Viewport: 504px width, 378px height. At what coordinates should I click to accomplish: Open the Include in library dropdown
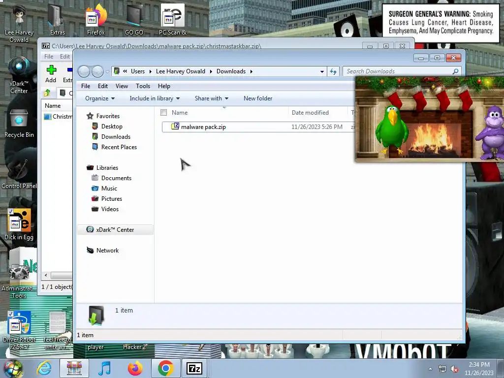(x=155, y=98)
